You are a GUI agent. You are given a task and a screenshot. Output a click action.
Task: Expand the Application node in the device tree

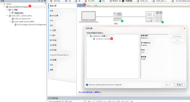(10, 13)
